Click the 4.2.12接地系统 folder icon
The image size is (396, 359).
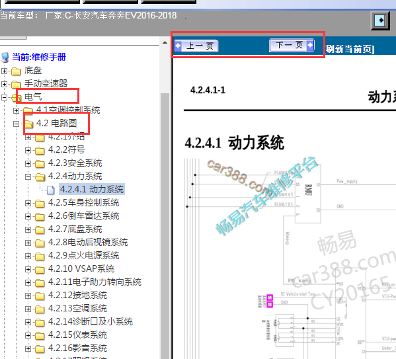40,296
